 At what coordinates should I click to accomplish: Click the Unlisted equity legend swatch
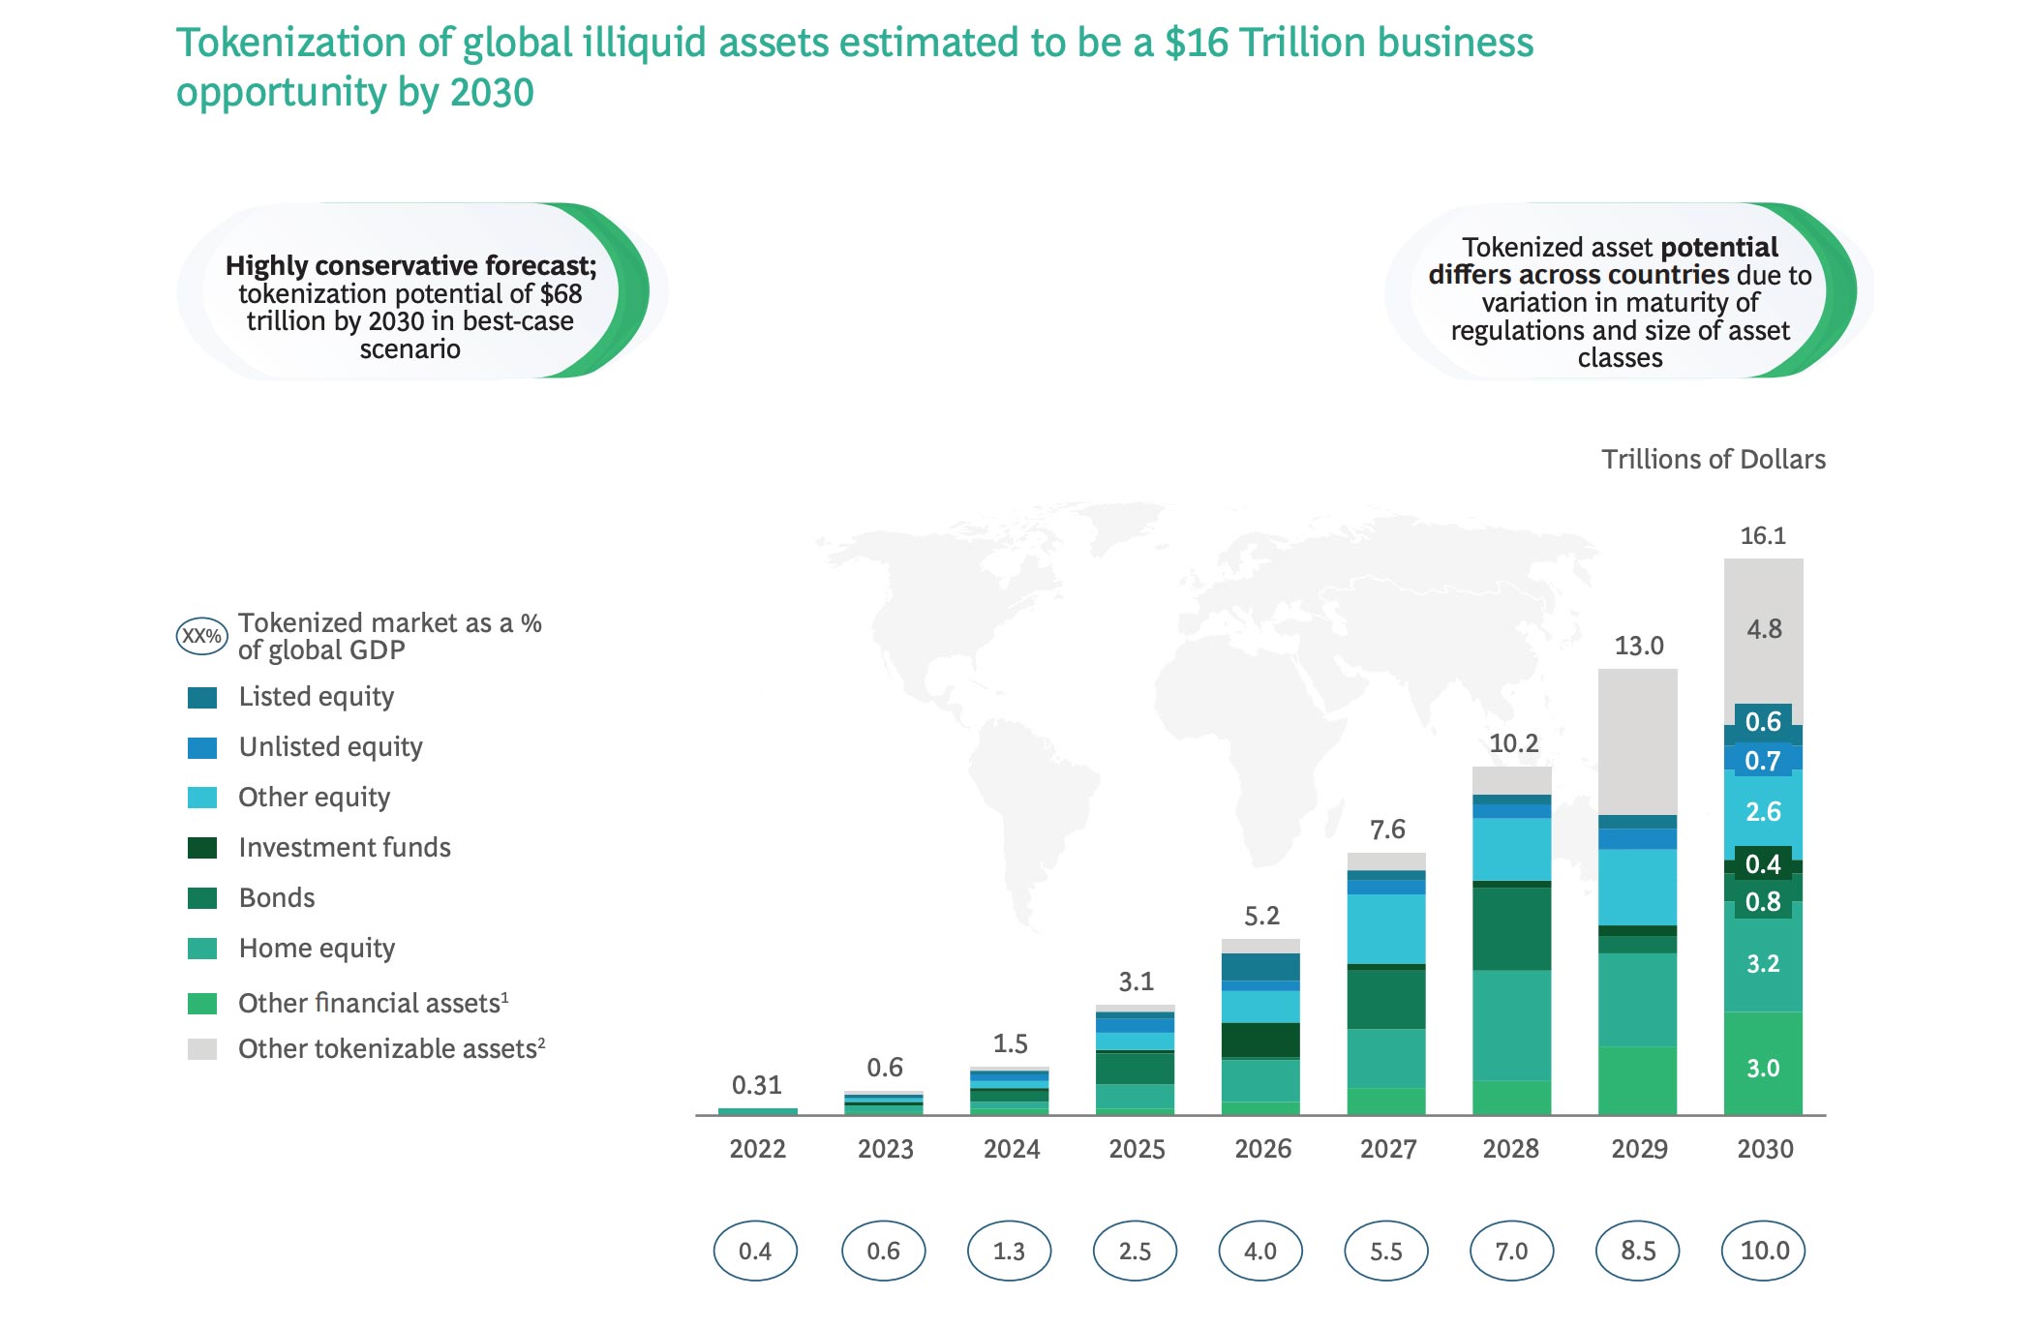[x=202, y=748]
